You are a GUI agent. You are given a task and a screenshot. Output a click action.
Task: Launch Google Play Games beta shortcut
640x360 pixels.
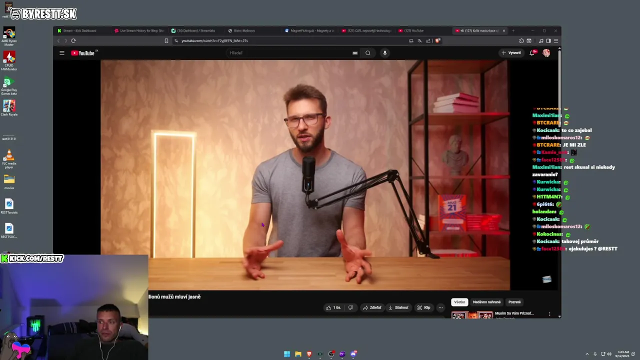(9, 85)
